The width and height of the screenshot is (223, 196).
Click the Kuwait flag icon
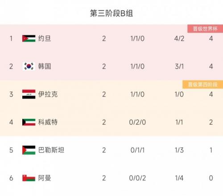(29, 122)
